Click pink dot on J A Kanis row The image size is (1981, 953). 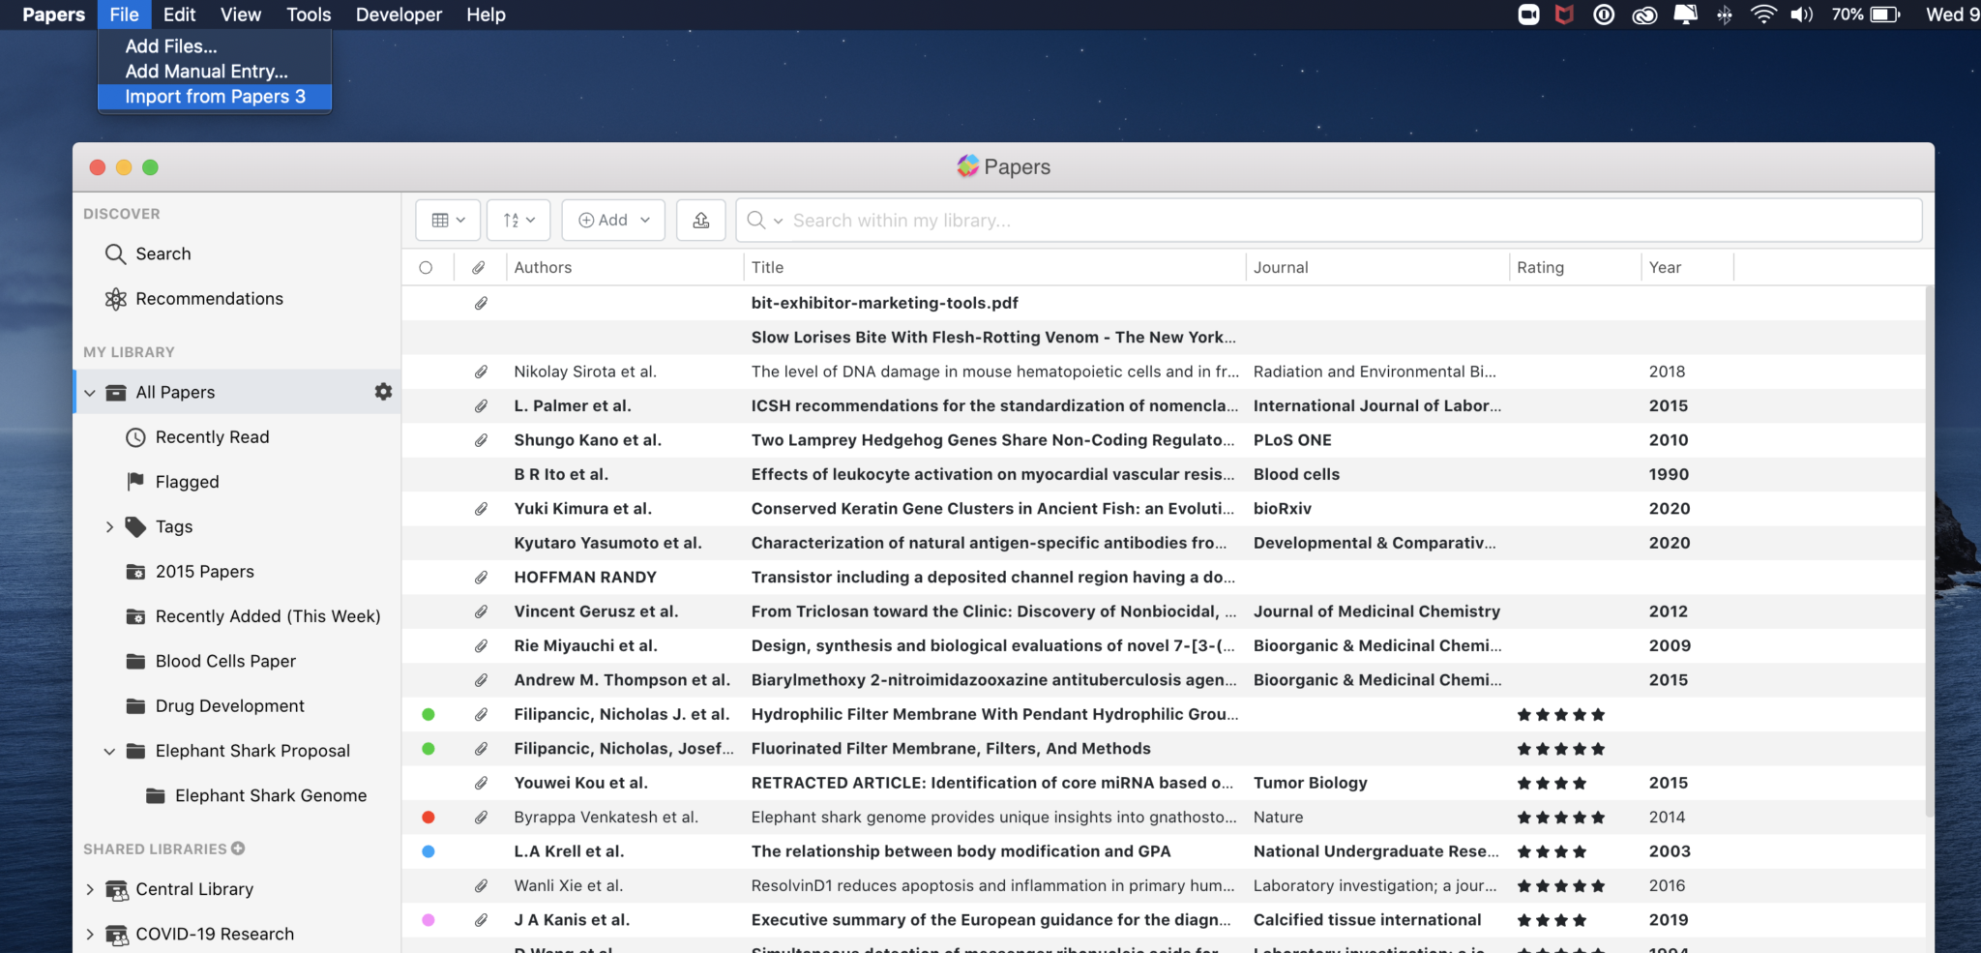point(429,920)
